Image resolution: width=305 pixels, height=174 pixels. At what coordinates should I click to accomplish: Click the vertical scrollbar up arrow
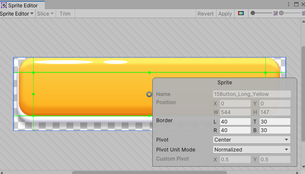[303, 21]
